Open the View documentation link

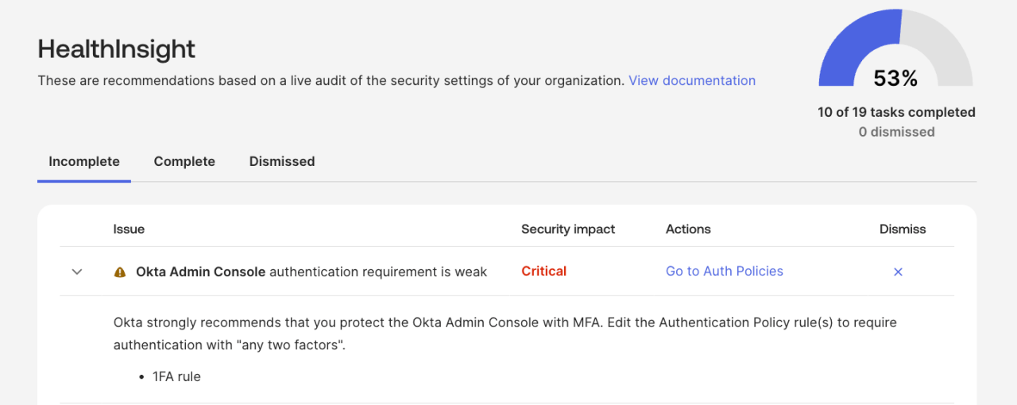point(691,80)
